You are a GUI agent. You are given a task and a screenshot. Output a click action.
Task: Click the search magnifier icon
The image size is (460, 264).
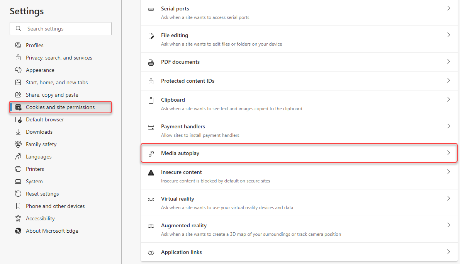[x=18, y=28]
